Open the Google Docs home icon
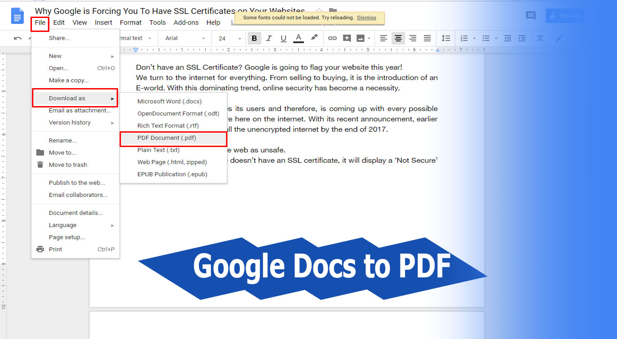This screenshot has height=339, width=617. (18, 16)
